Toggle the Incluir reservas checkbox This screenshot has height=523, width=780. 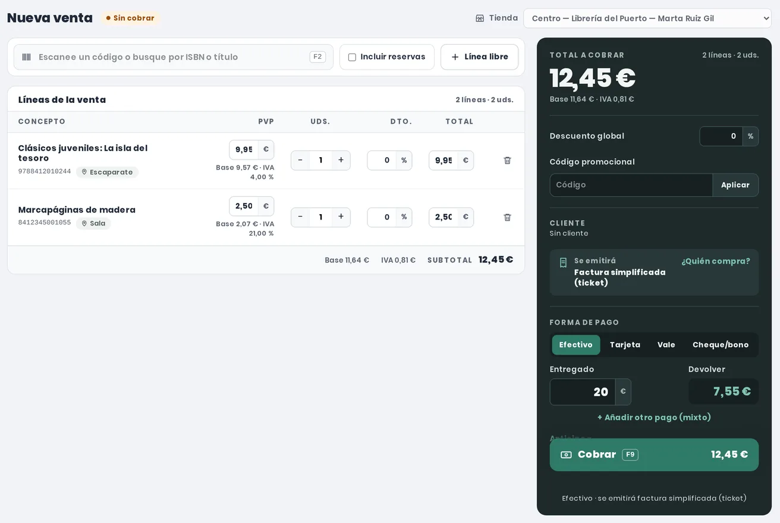click(x=352, y=57)
